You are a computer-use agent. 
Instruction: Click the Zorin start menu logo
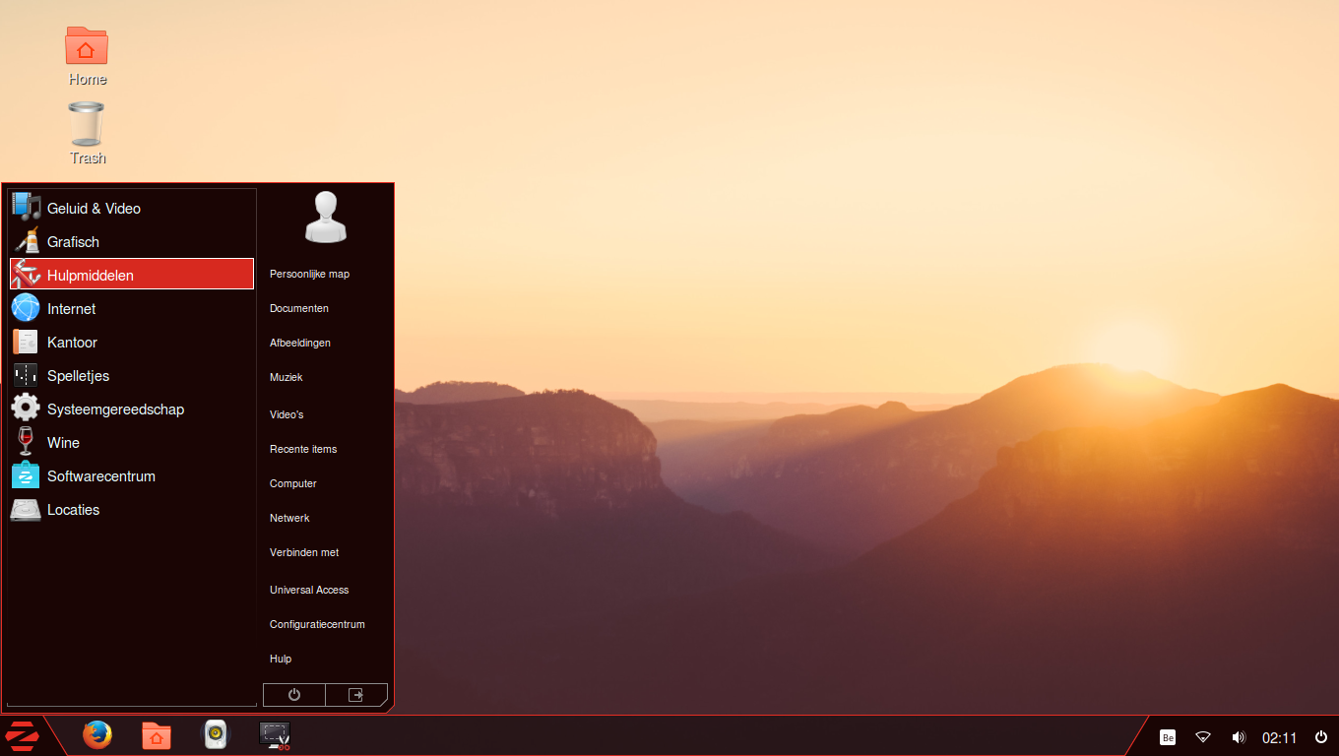pos(22,735)
